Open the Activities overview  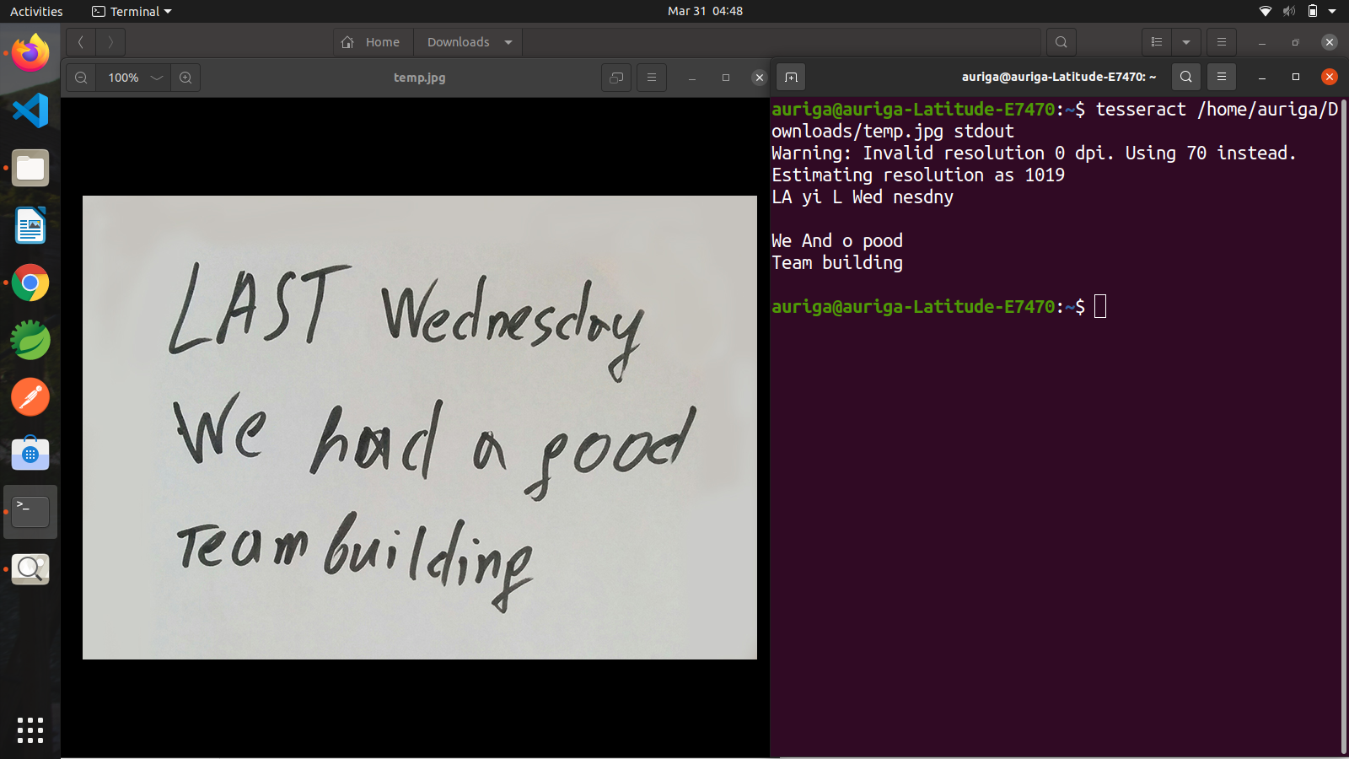tap(36, 11)
